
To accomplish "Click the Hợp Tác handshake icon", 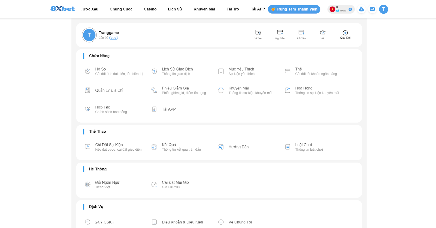I will (87, 109).
